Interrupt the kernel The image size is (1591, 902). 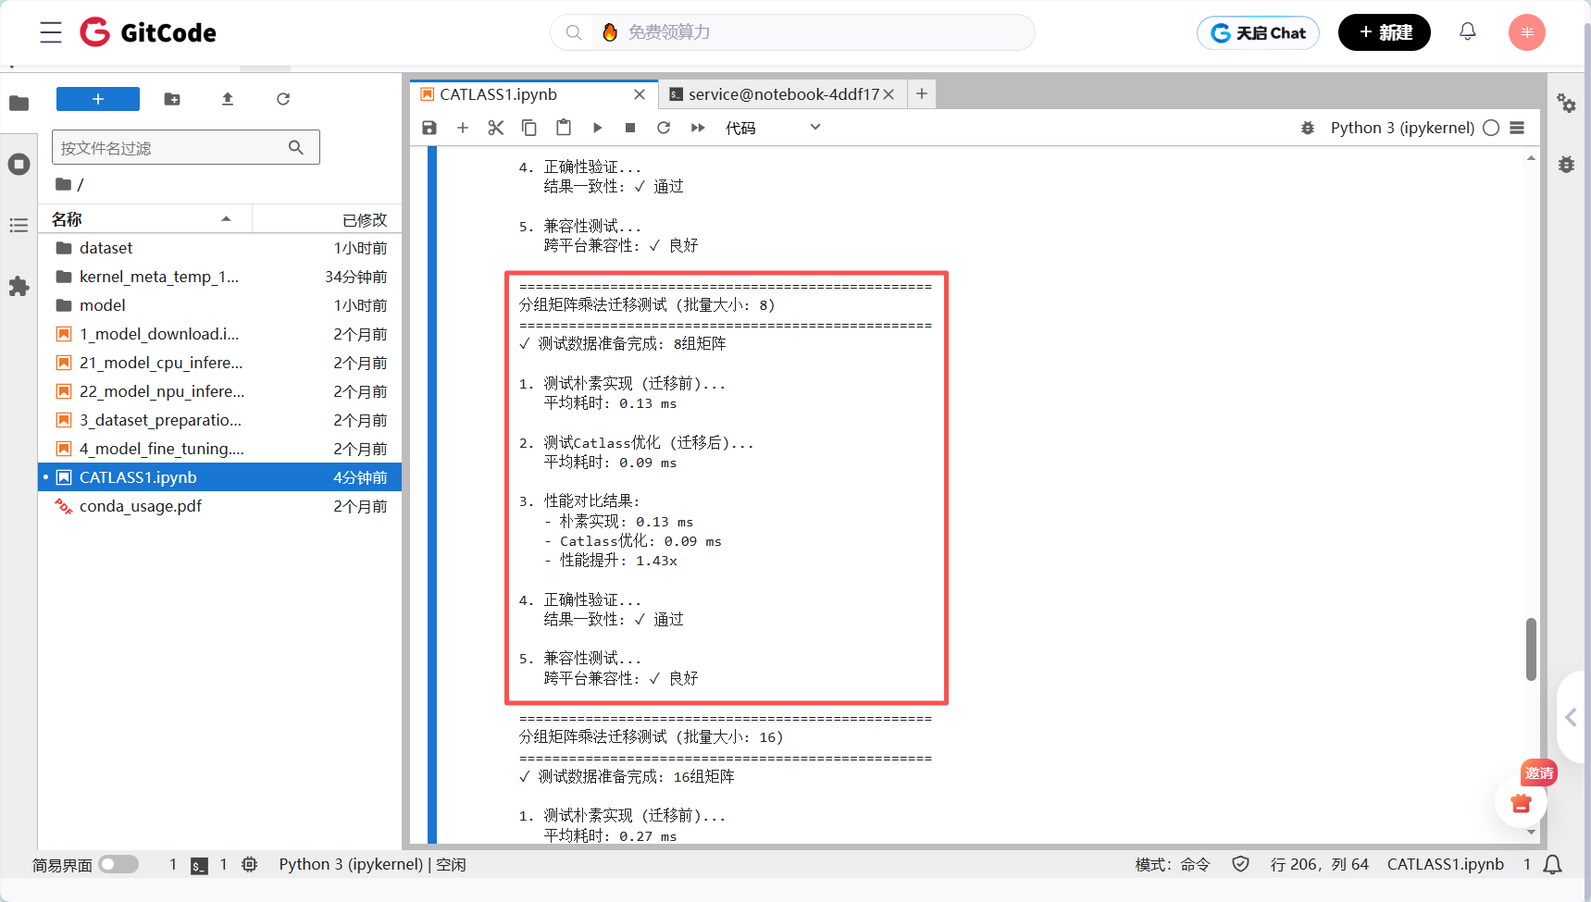coord(630,128)
